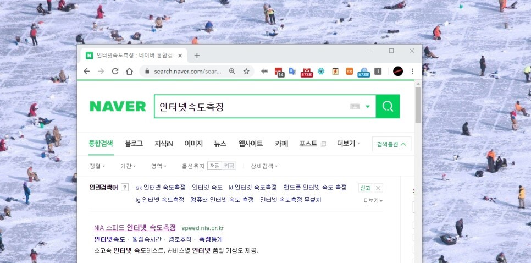Open the 정렬 sort dropdown

[x=97, y=166]
